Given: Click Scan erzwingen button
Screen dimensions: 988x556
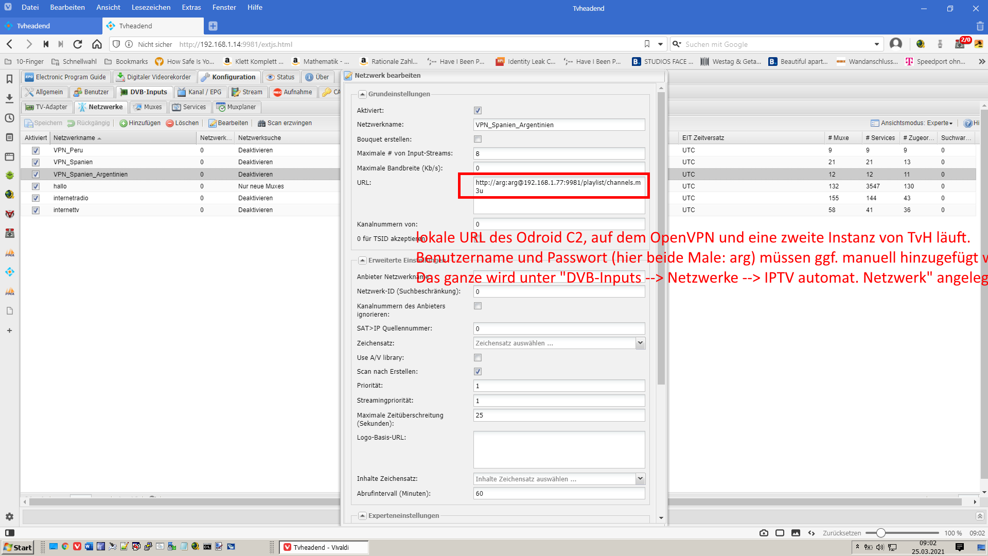Looking at the screenshot, I should pyautogui.click(x=285, y=123).
